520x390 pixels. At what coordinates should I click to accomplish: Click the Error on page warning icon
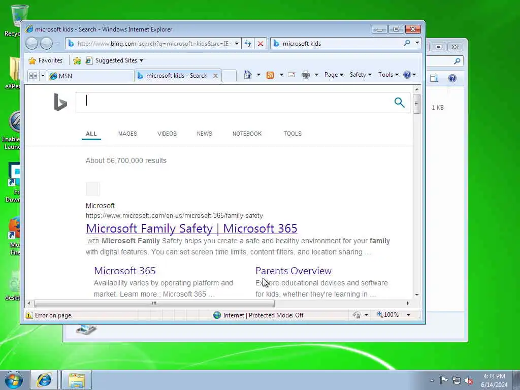[x=29, y=315]
